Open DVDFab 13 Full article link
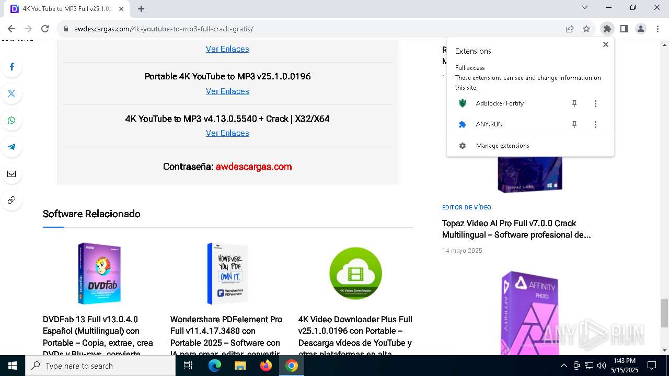 click(x=98, y=336)
